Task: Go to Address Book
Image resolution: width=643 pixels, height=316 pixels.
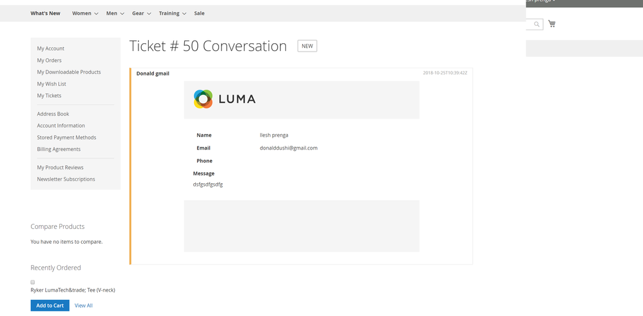Action: coord(53,114)
